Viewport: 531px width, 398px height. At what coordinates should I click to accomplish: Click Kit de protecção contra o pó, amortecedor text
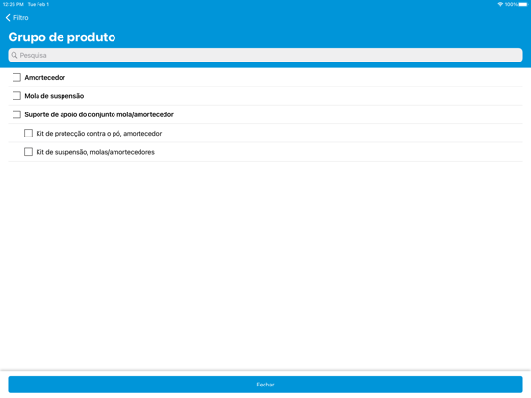(x=98, y=134)
